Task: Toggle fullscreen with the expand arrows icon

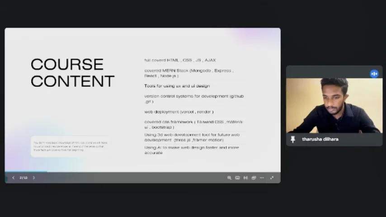Action: [x=272, y=178]
